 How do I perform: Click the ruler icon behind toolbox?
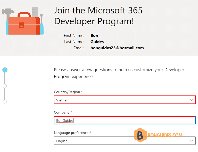tap(35, 12)
